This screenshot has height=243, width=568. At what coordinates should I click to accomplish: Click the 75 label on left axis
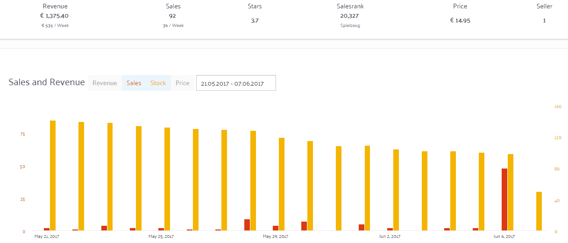pyautogui.click(x=22, y=134)
